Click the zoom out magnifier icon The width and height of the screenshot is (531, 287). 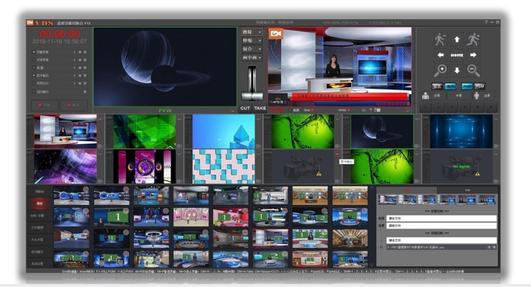(473, 70)
